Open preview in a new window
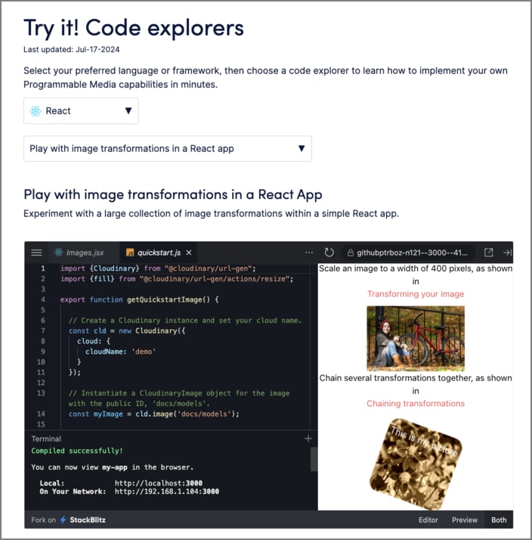This screenshot has width=532, height=540. 488,253
